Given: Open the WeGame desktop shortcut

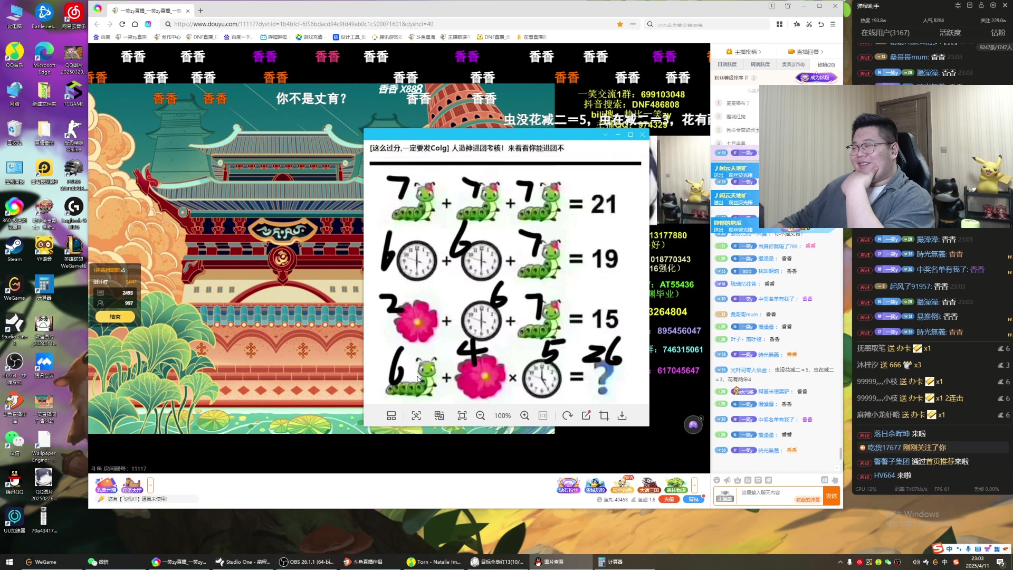Looking at the screenshot, I should click(x=15, y=288).
